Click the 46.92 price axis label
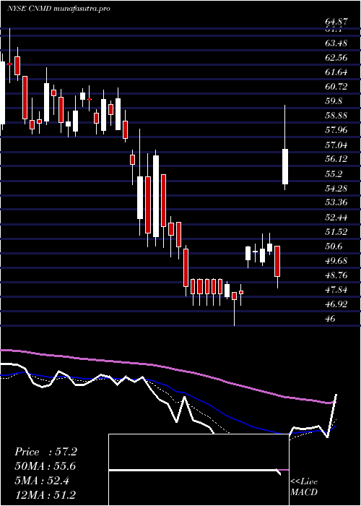The height and width of the screenshot is (506, 361). point(337,304)
